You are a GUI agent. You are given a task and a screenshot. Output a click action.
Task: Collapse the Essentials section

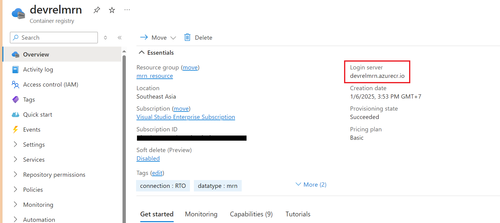point(156,53)
